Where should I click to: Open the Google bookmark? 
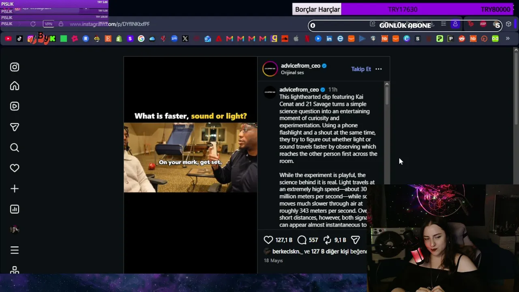(141, 39)
